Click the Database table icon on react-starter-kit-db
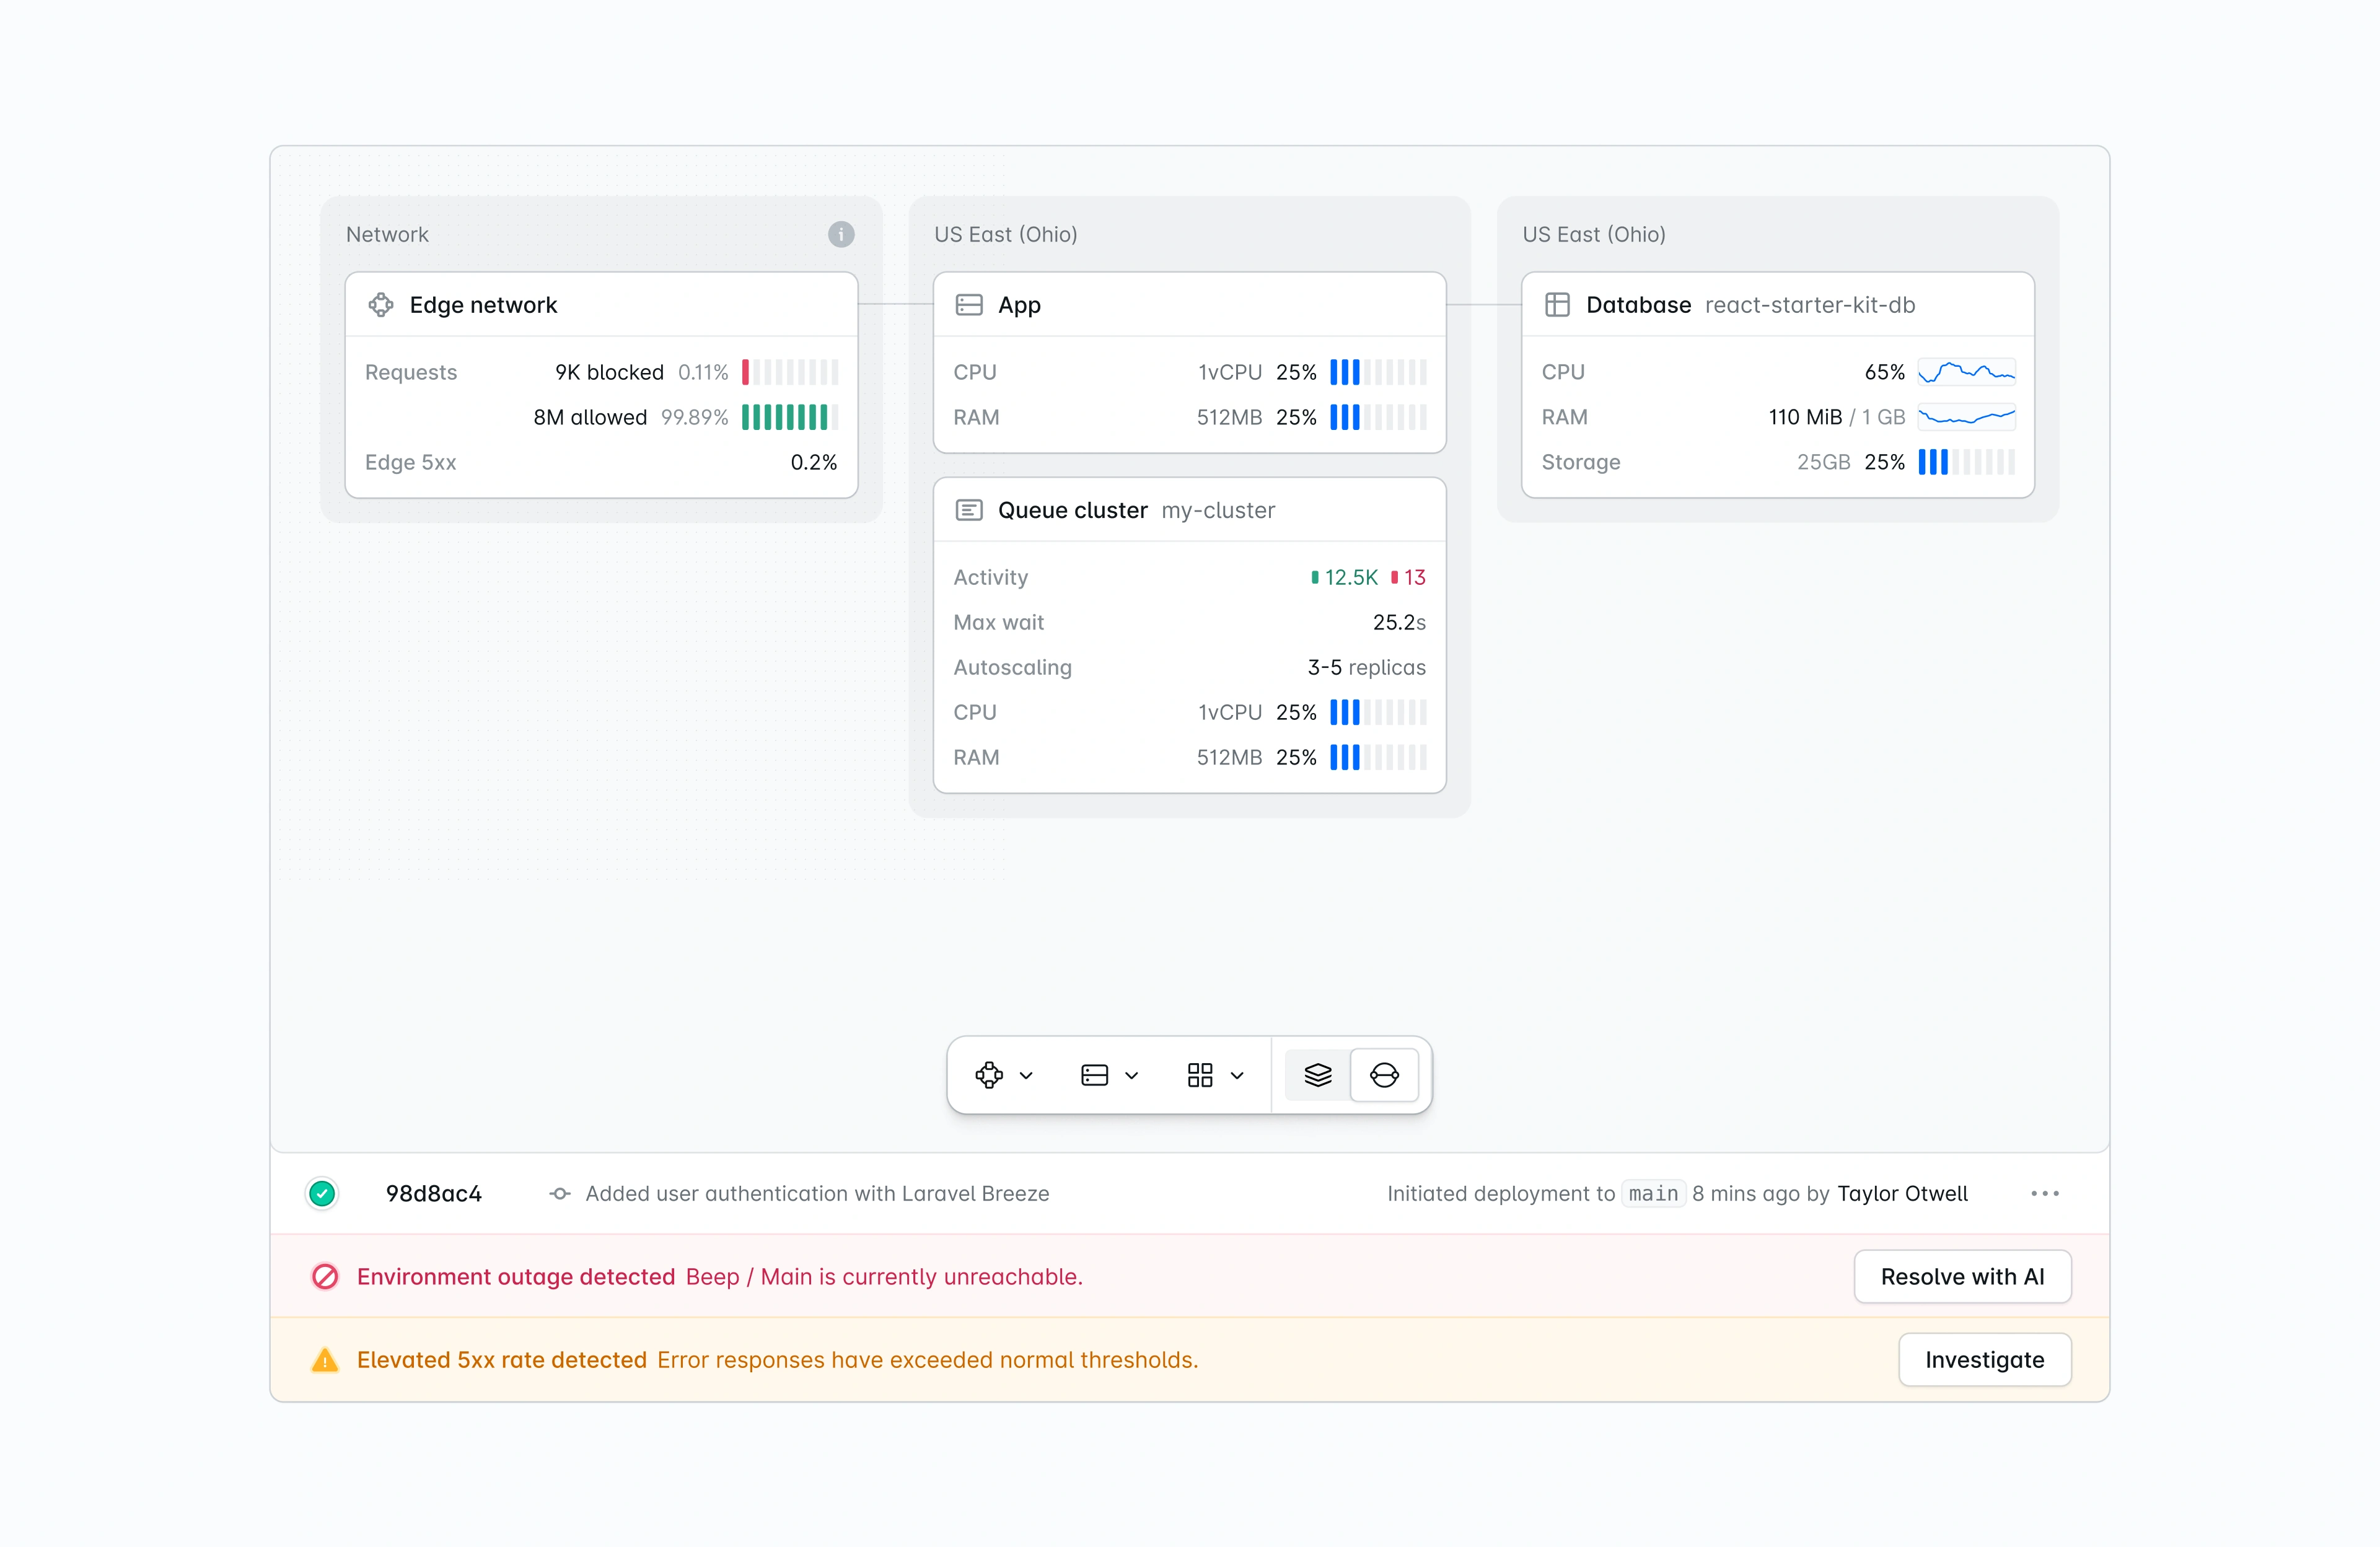 pos(1557,305)
